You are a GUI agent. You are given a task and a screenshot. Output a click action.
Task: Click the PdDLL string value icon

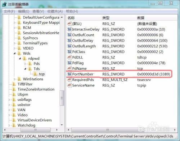click(69, 57)
